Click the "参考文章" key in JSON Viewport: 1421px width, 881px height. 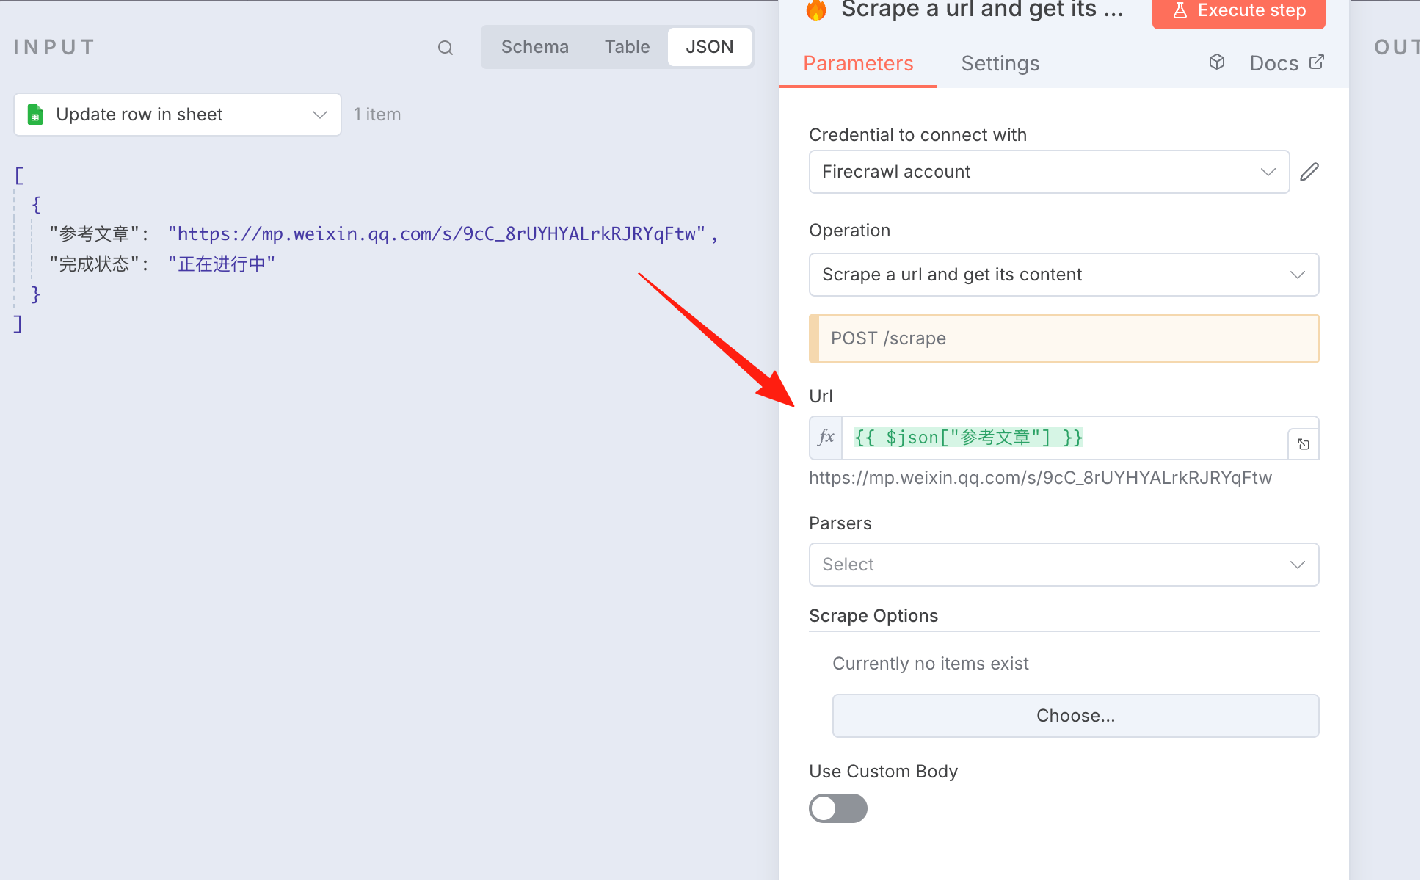pos(94,234)
